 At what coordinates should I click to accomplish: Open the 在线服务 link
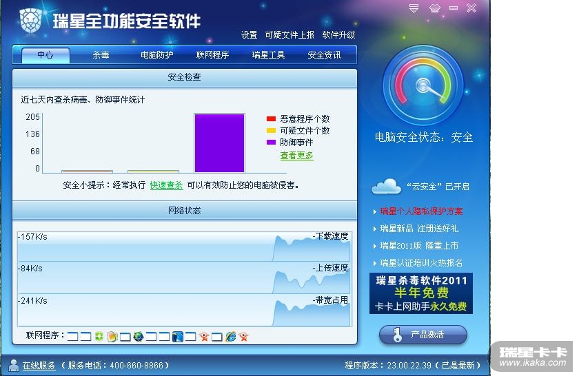click(39, 366)
